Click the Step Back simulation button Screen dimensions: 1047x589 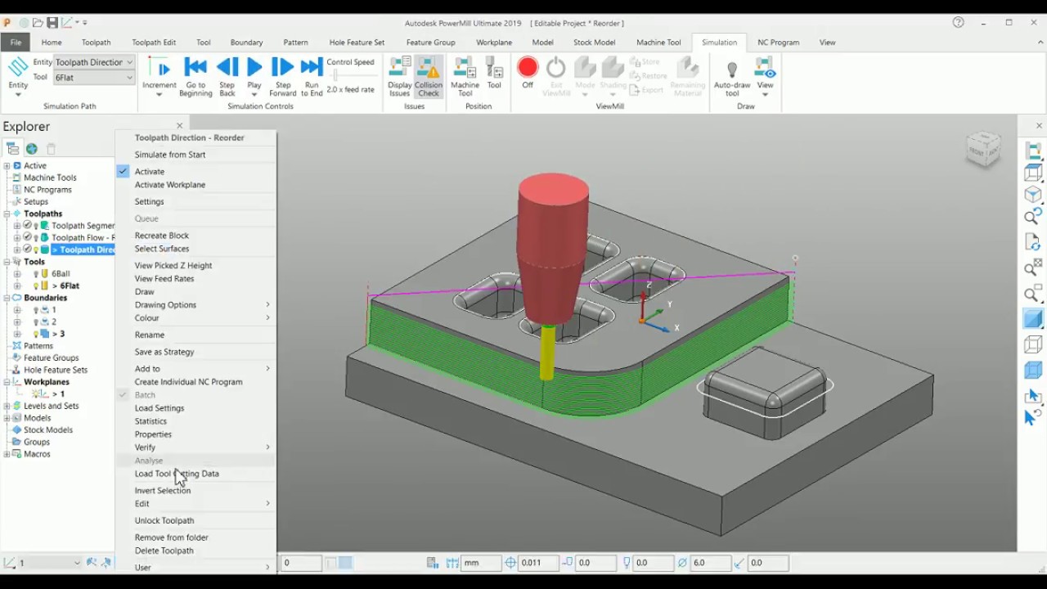coord(227,76)
